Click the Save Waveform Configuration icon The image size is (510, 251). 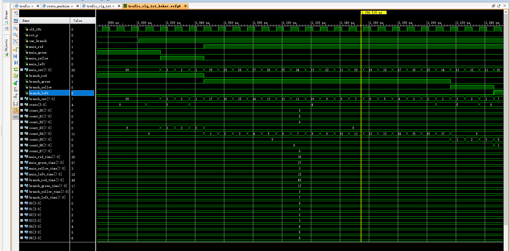pyautogui.click(x=16, y=21)
